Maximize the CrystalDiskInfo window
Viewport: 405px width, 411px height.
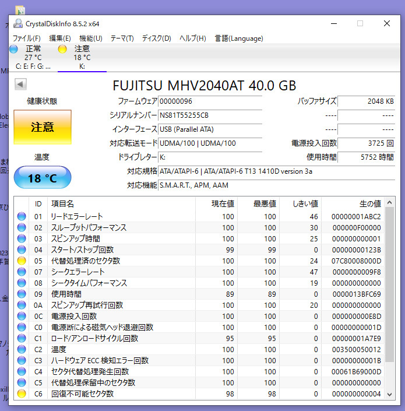click(x=360, y=23)
